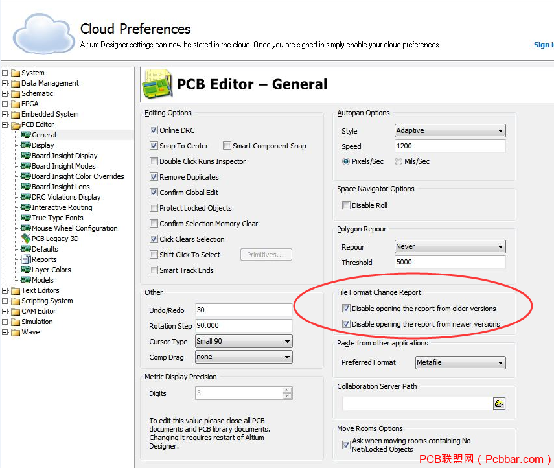Click the Board Insight Lens icon
Viewport: 554px width, 468px height.
point(26,187)
